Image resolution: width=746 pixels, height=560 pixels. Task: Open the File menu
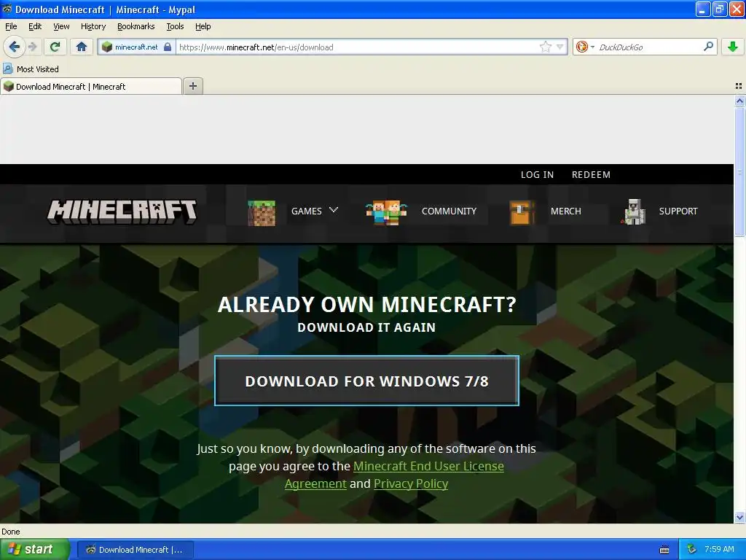(11, 26)
